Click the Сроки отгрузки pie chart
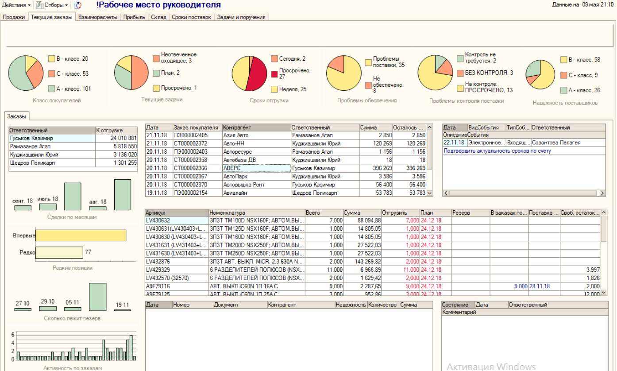The image size is (617, 371). [249, 73]
